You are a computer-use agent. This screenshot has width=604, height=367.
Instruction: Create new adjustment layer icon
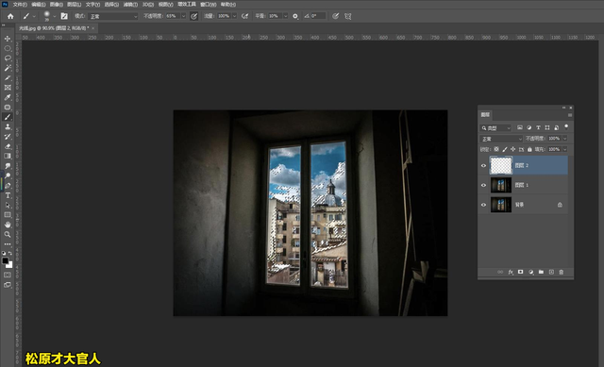[530, 272]
